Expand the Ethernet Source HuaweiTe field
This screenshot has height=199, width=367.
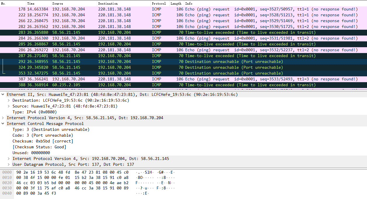pyautogui.click(x=9, y=106)
